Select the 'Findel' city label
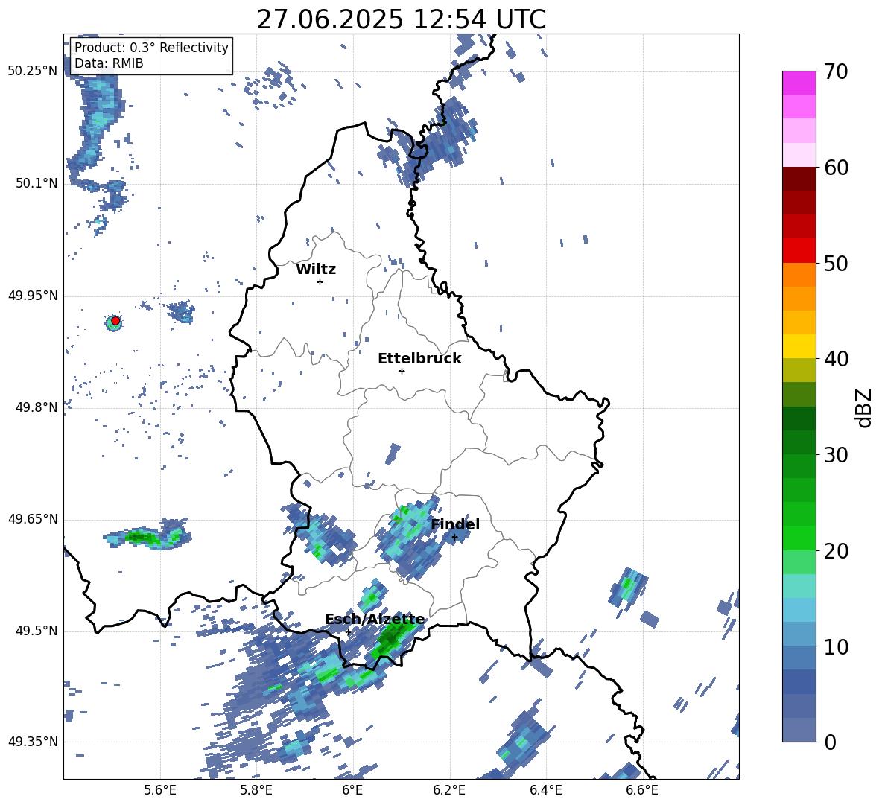 [x=455, y=524]
